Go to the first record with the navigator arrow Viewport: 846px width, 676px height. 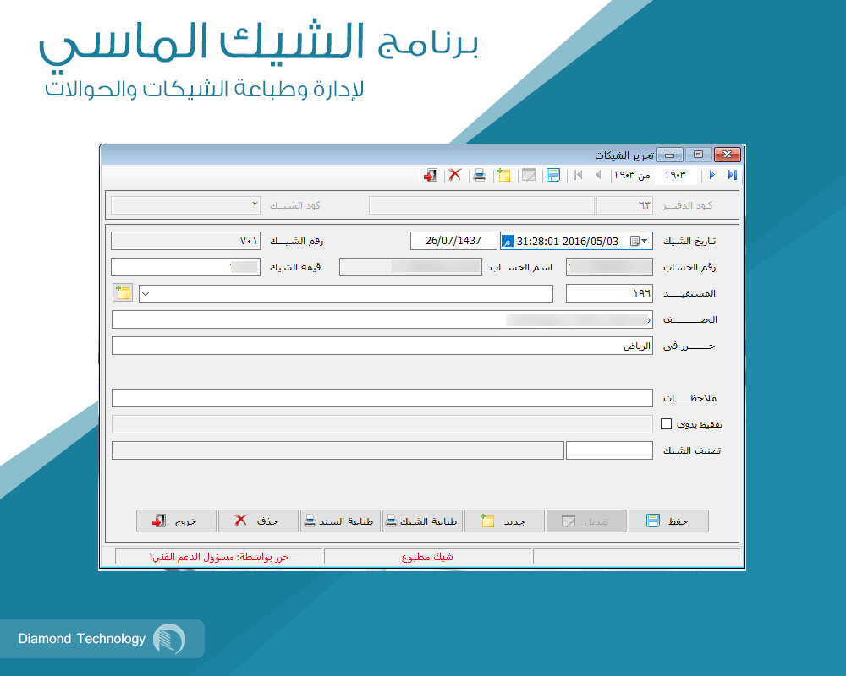[578, 175]
